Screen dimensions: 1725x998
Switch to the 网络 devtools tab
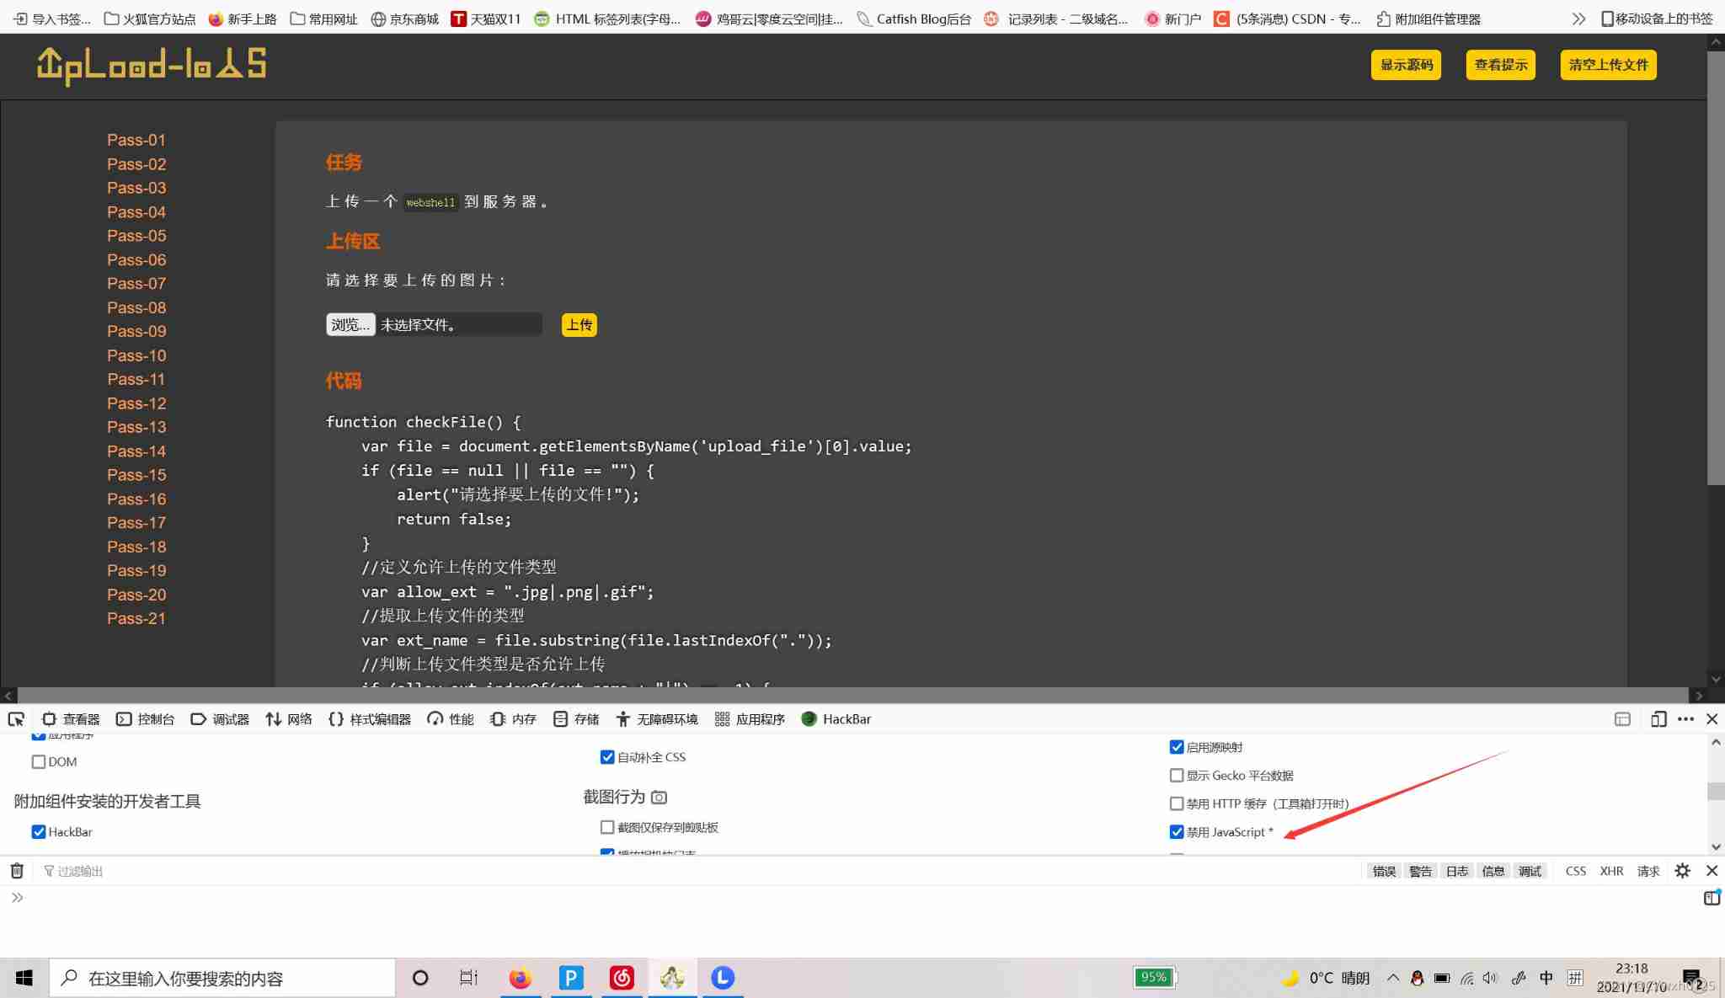pyautogui.click(x=289, y=719)
